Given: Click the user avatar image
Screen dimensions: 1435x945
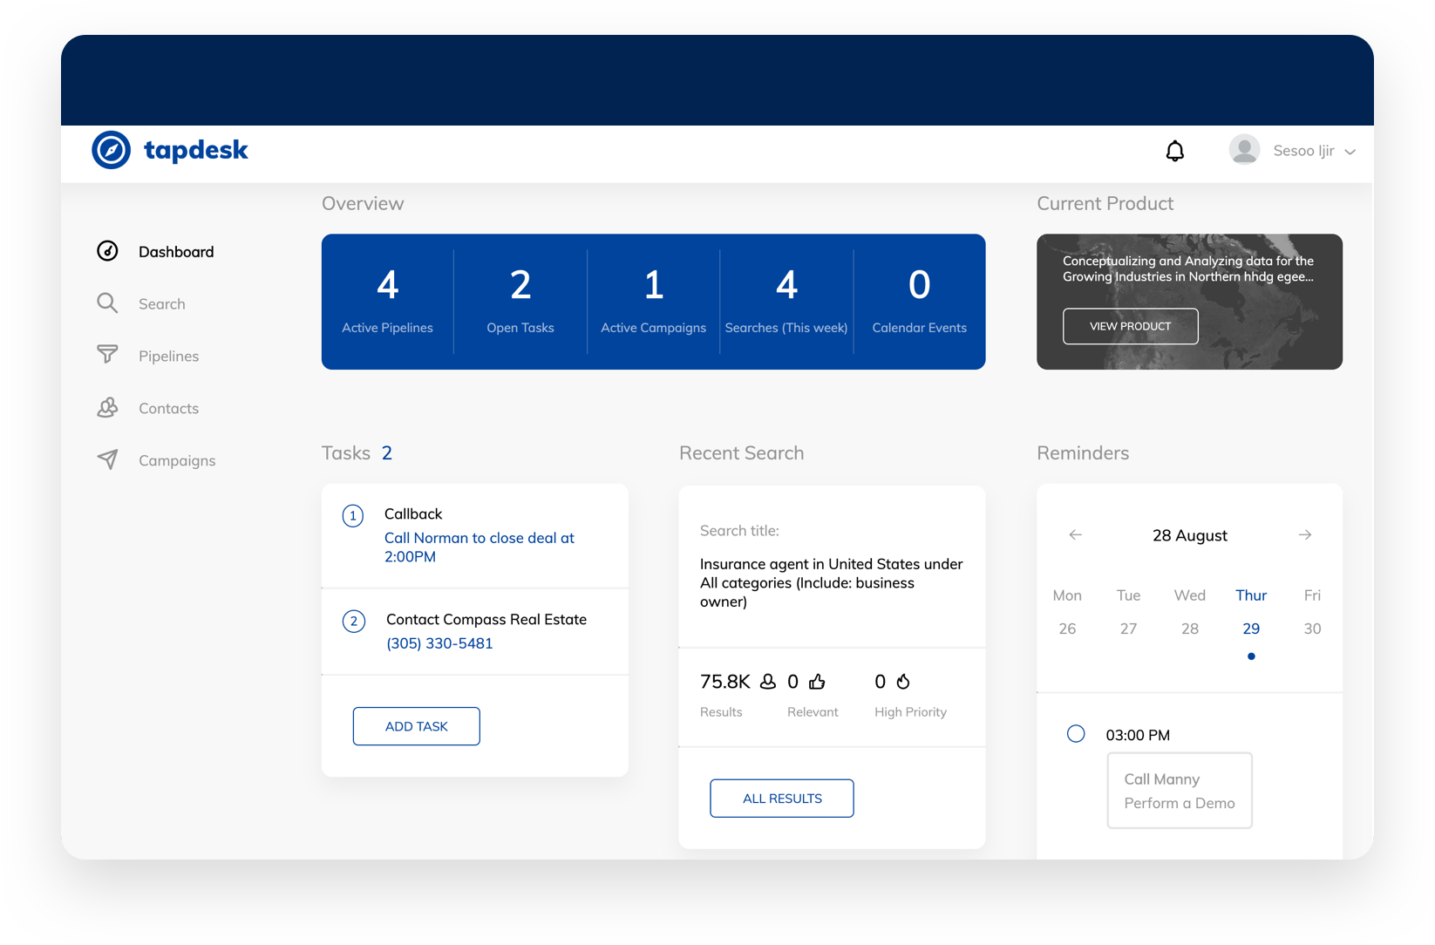Looking at the screenshot, I should [x=1244, y=149].
